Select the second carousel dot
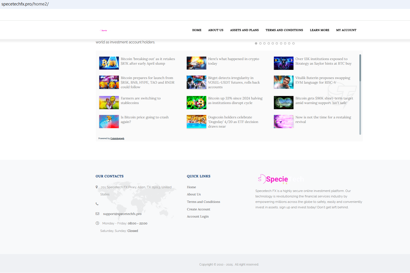Image resolution: width=410 pixels, height=273 pixels. (x=260, y=43)
